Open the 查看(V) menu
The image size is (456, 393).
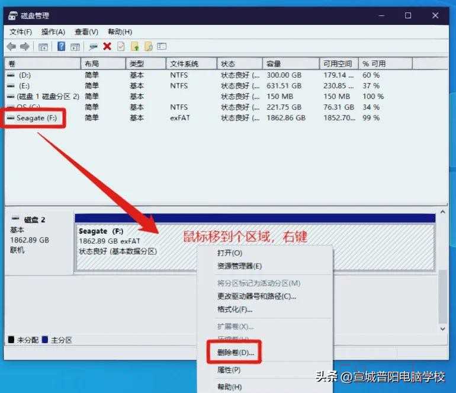pyautogui.click(x=86, y=32)
